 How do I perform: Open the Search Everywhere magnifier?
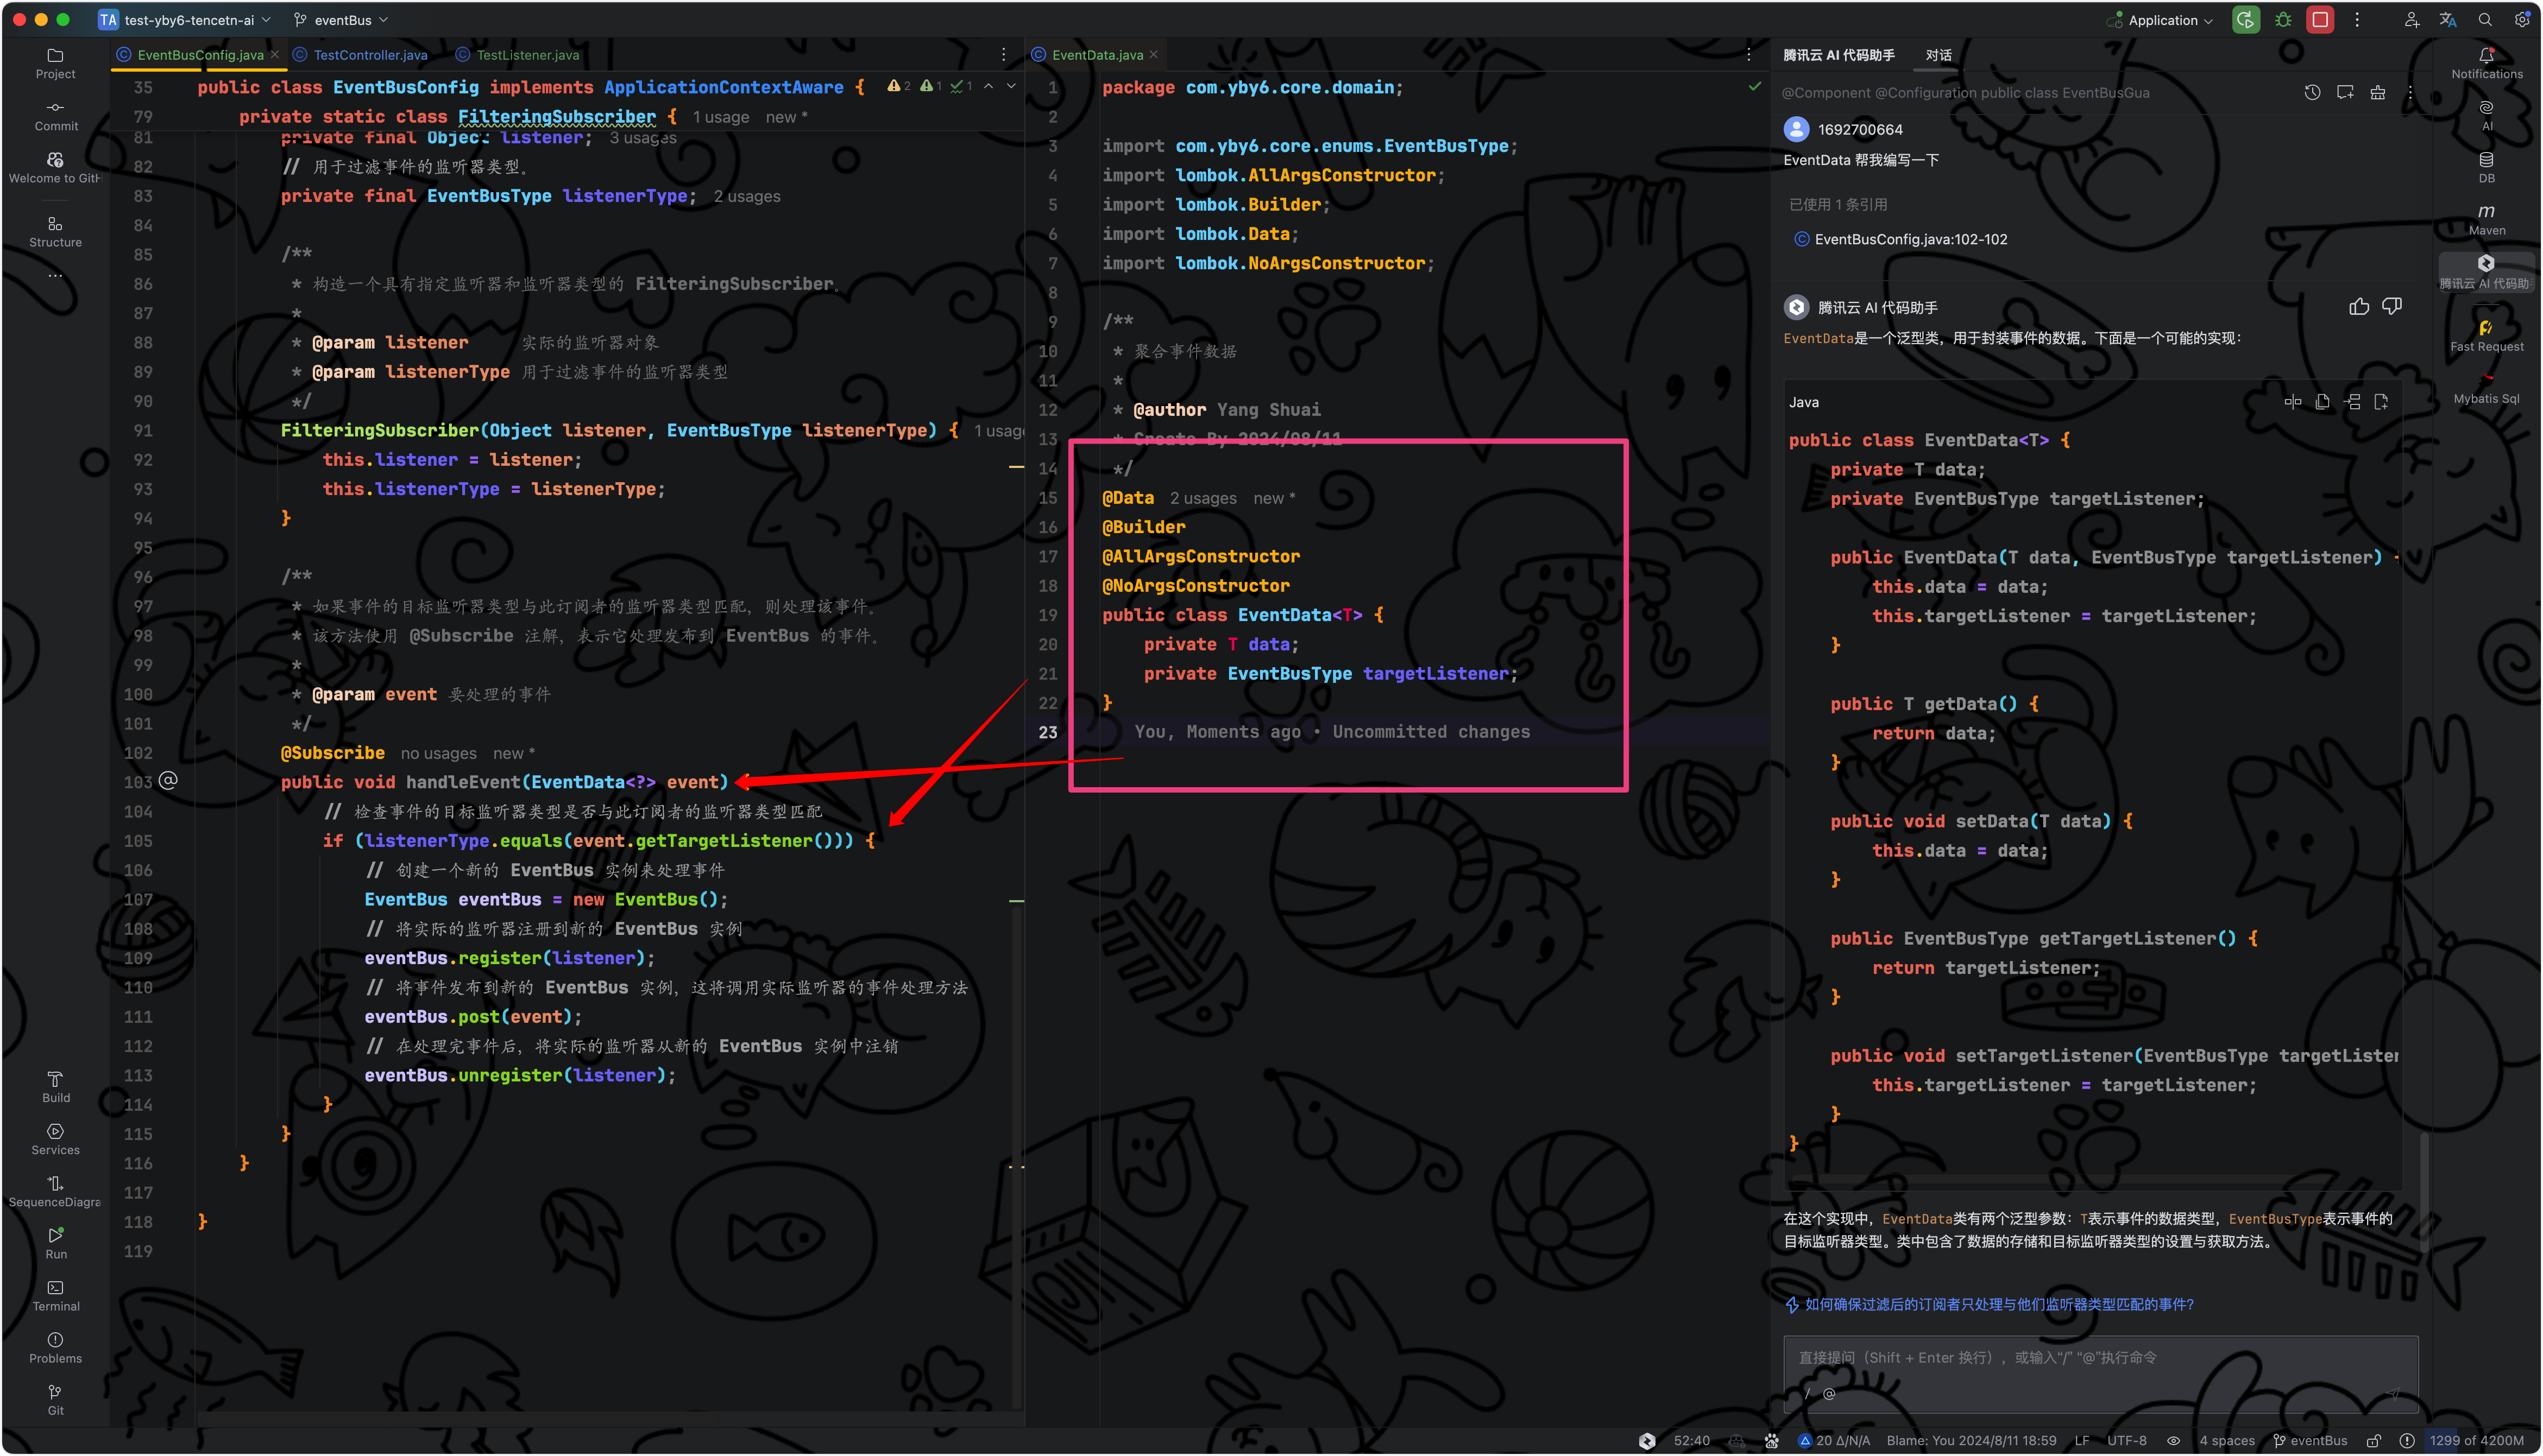(x=2484, y=20)
